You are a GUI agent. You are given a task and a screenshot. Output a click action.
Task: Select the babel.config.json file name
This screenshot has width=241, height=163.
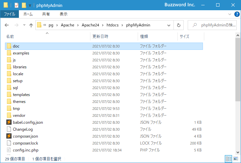click(28, 122)
